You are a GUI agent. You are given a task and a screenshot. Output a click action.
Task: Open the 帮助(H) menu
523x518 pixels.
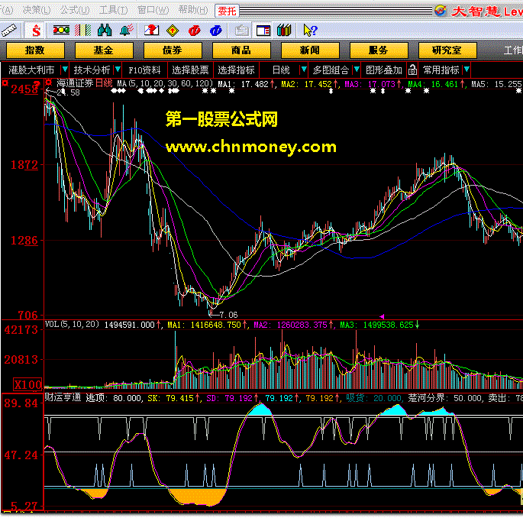(193, 10)
